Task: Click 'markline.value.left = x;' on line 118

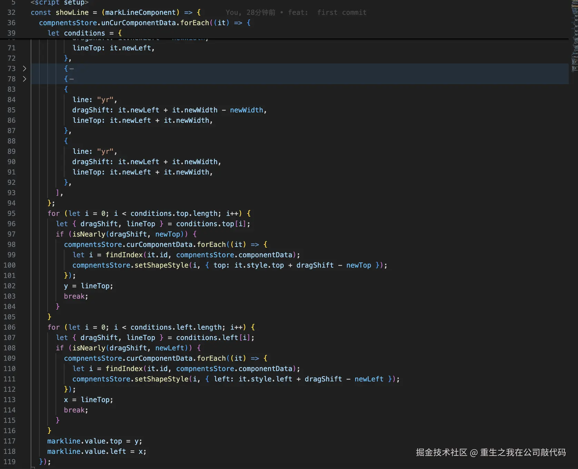Action: [x=97, y=451]
